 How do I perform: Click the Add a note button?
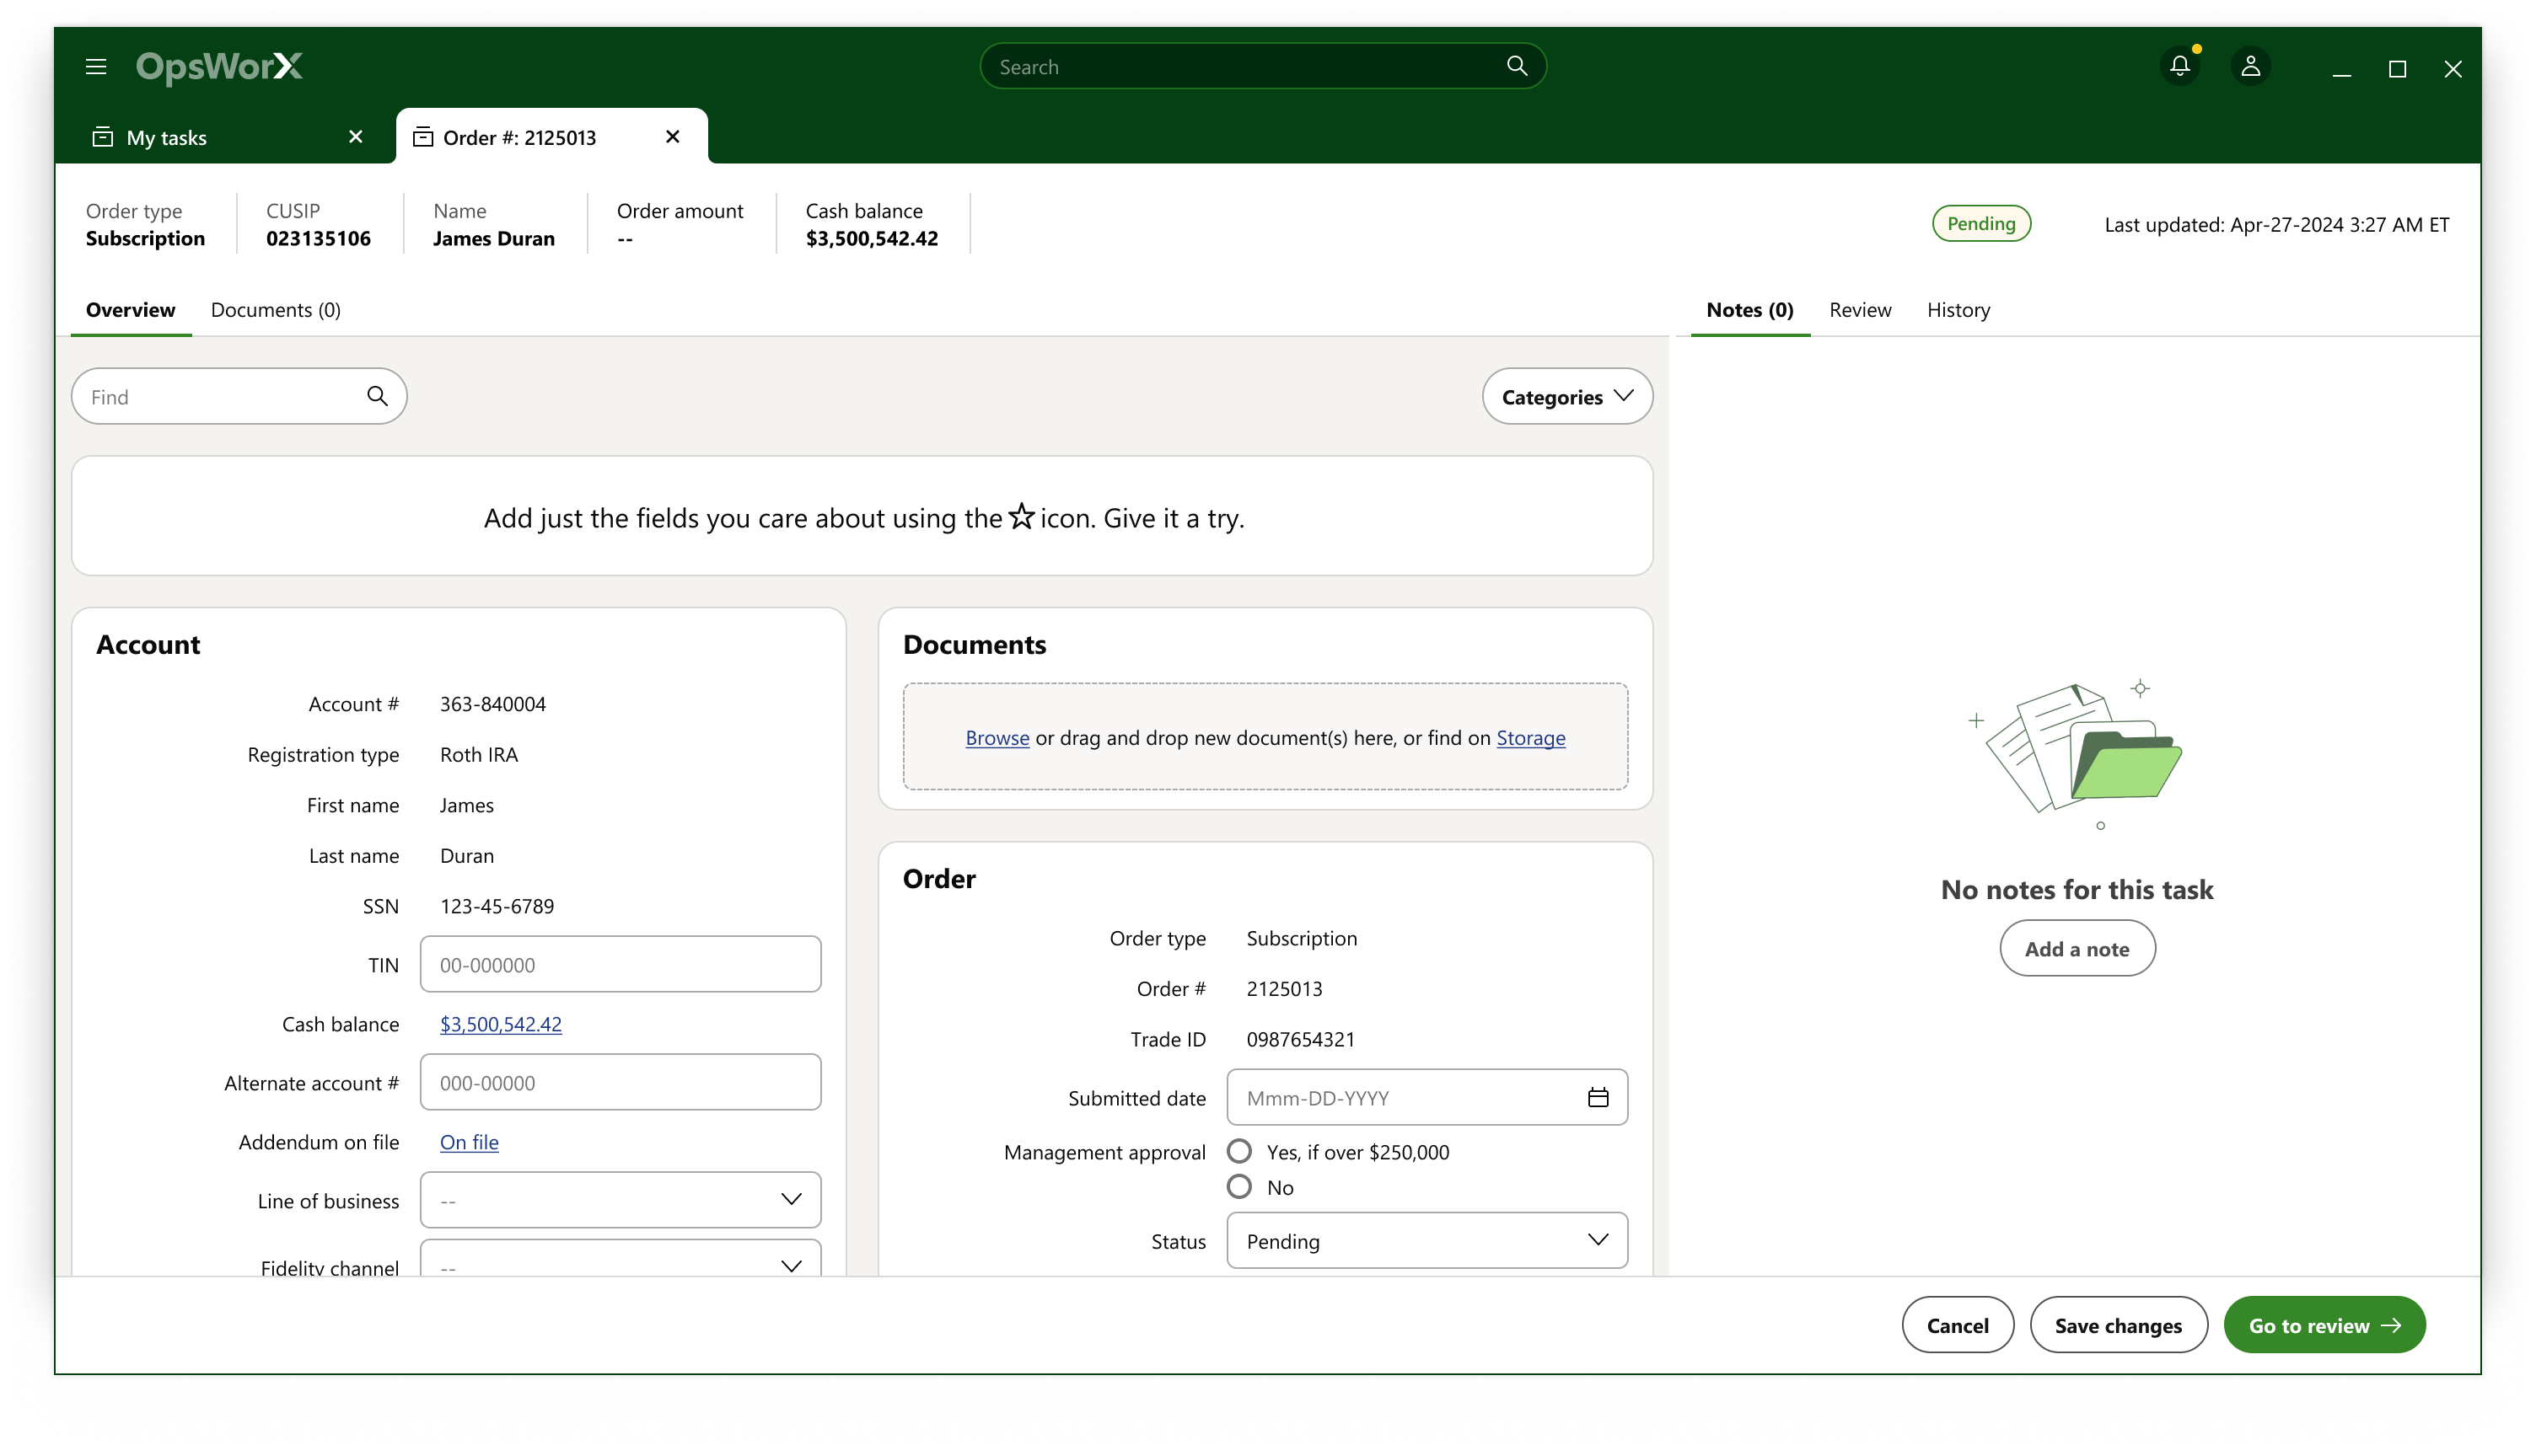coord(2077,949)
